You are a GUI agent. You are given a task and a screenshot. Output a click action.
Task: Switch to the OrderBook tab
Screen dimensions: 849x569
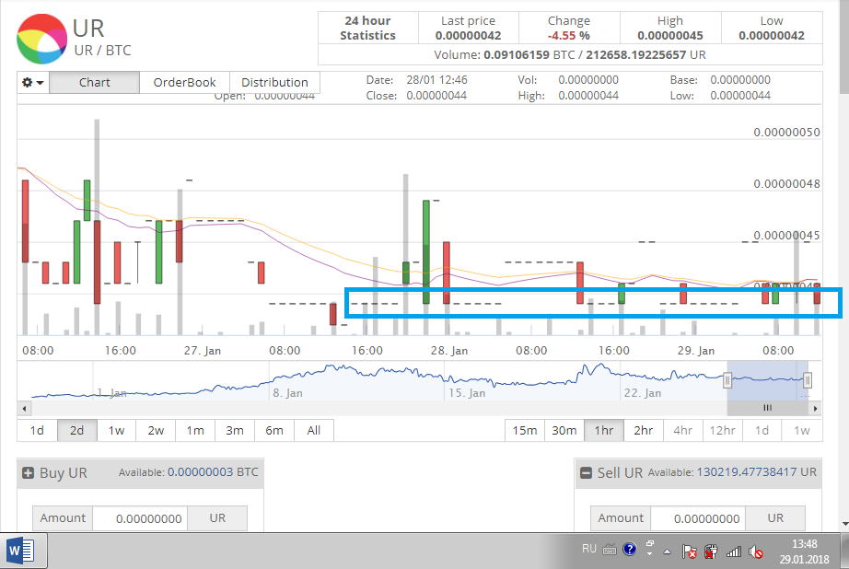(x=184, y=83)
